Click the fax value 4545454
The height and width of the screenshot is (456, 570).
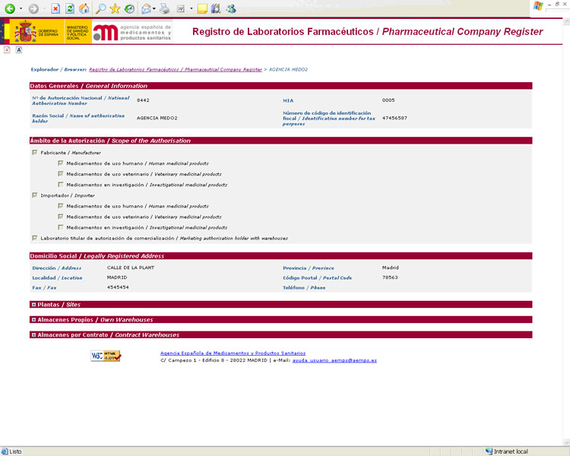pos(118,287)
